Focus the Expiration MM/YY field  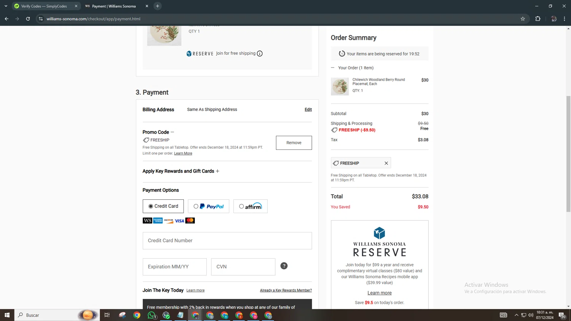(175, 267)
